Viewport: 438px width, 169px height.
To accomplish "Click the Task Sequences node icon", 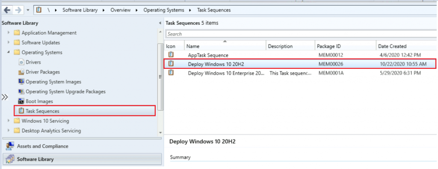I will [21, 111].
